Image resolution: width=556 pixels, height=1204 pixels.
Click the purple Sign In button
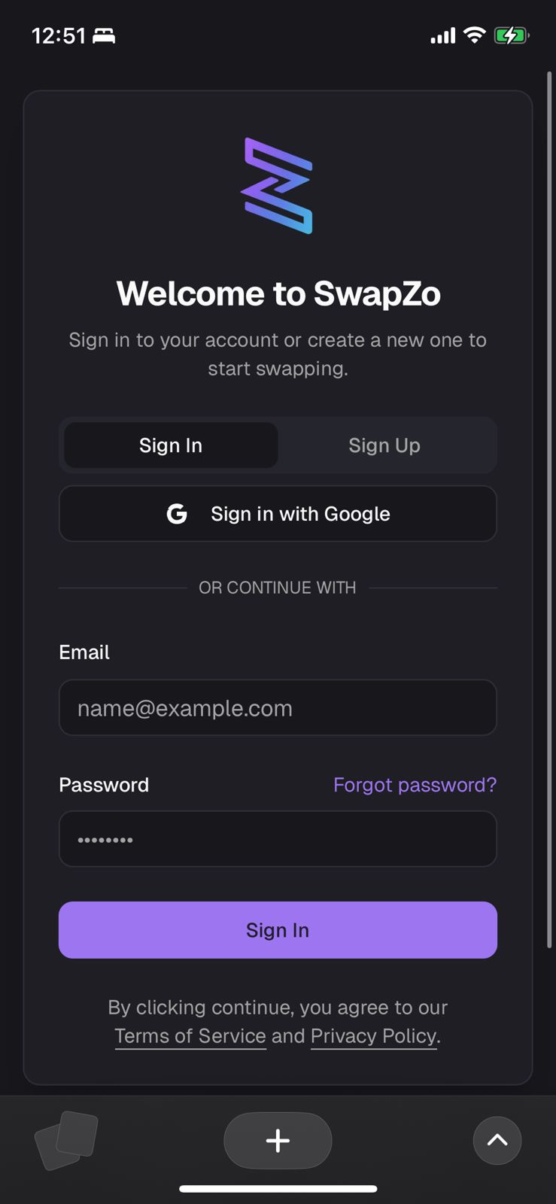point(278,930)
